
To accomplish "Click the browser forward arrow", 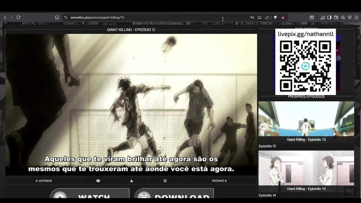I will pyautogui.click(x=12, y=17).
